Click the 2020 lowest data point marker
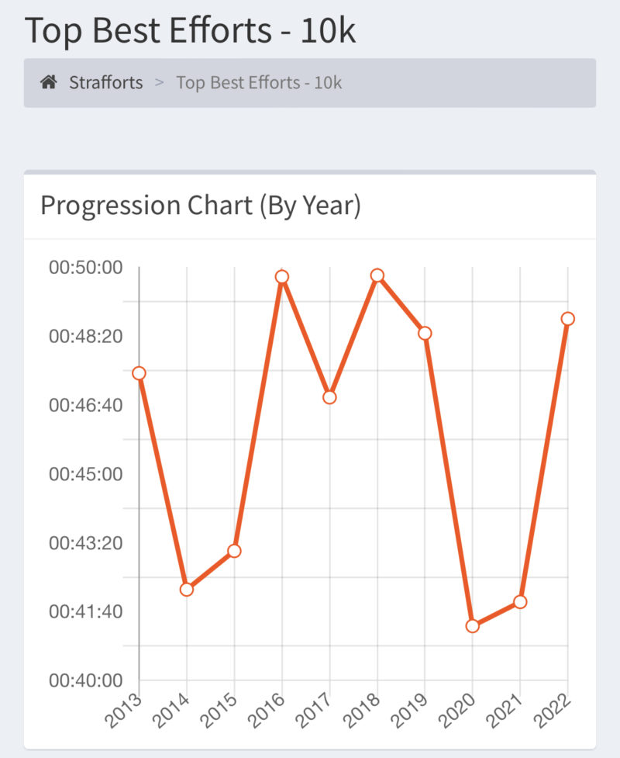This screenshot has width=620, height=758. point(471,625)
